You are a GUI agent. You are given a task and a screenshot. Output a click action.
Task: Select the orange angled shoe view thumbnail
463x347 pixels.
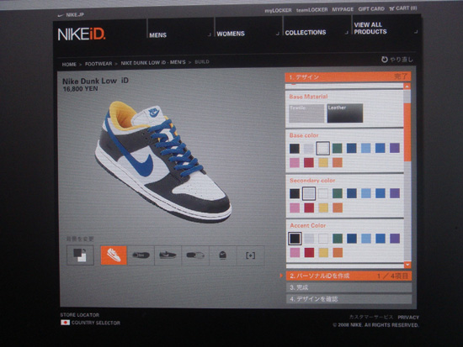(x=114, y=255)
